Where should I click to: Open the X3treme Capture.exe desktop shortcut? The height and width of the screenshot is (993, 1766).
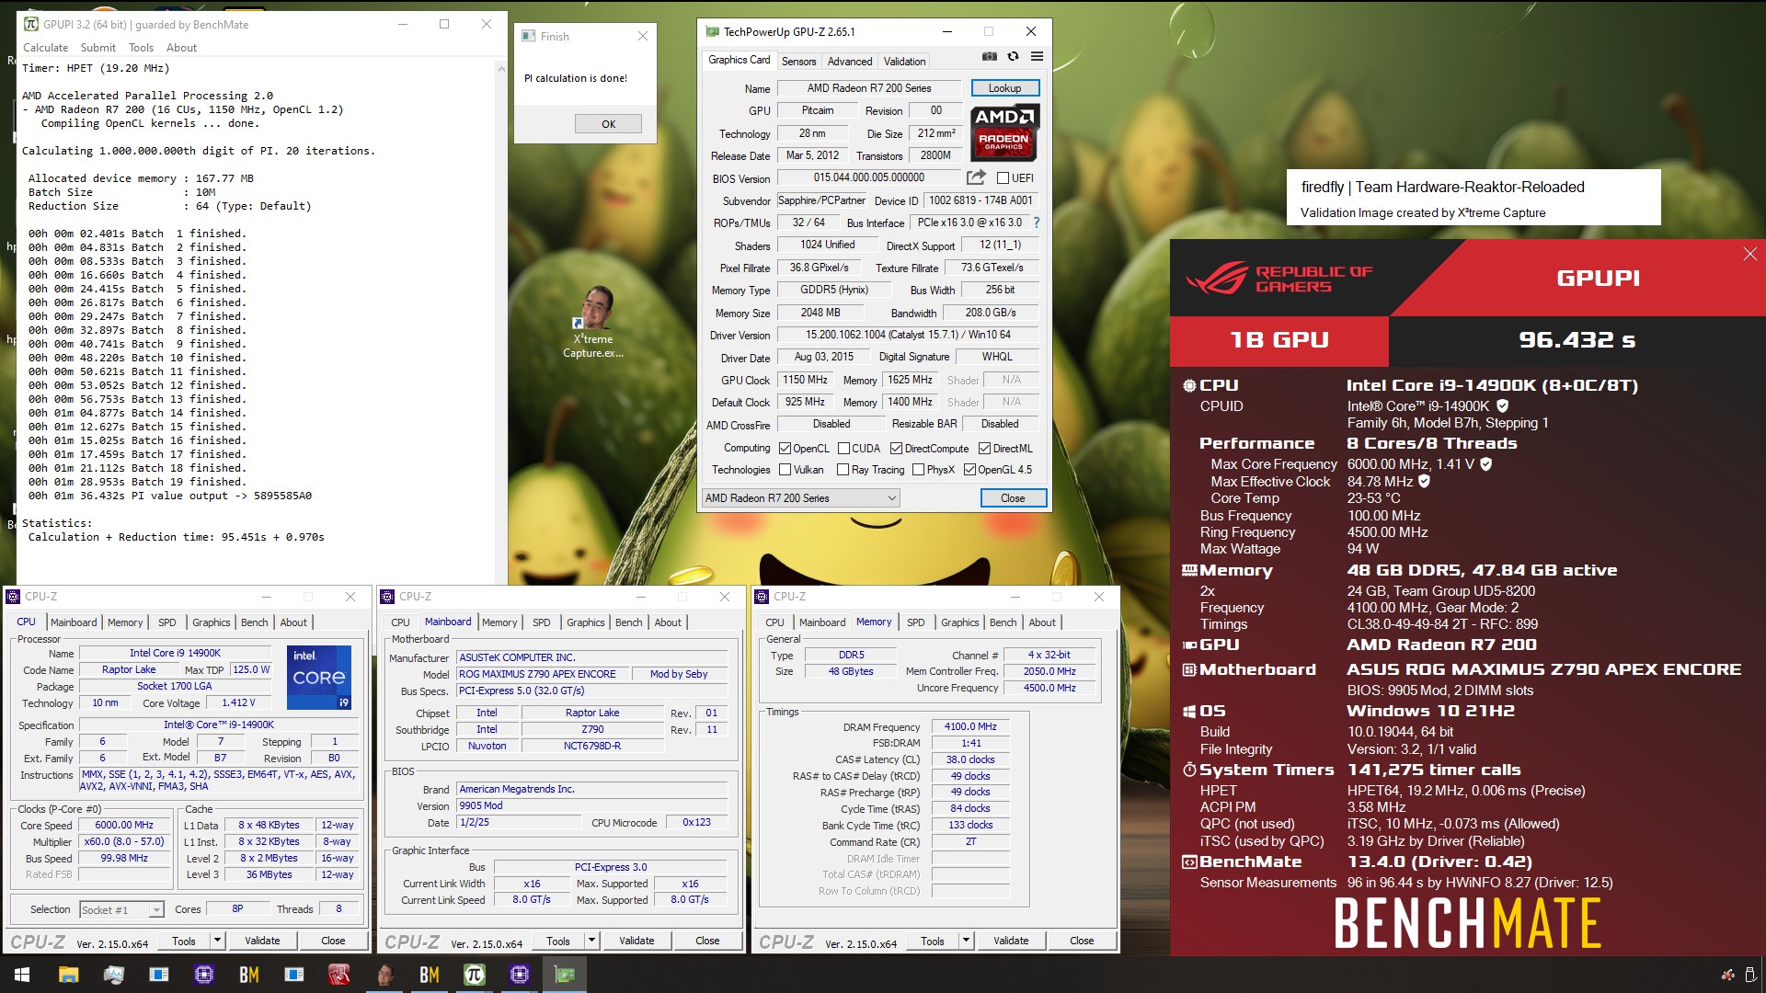click(593, 321)
